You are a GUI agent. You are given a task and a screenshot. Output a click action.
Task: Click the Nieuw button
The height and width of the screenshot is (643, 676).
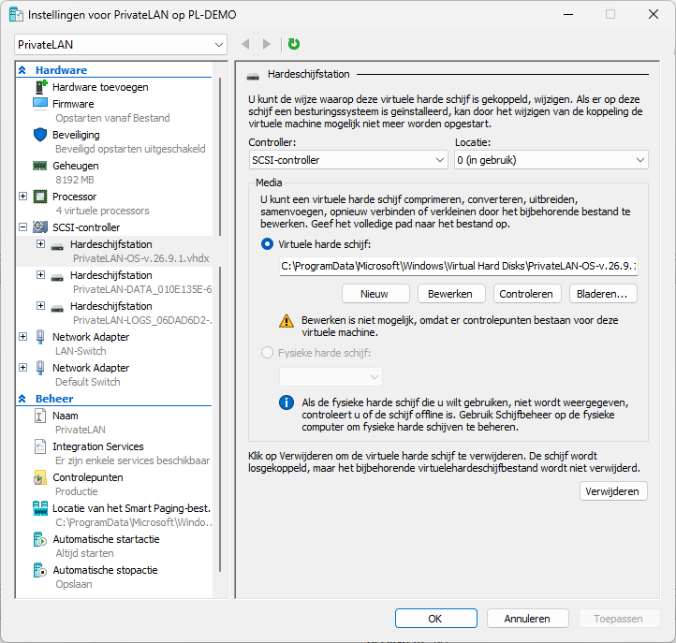click(375, 294)
